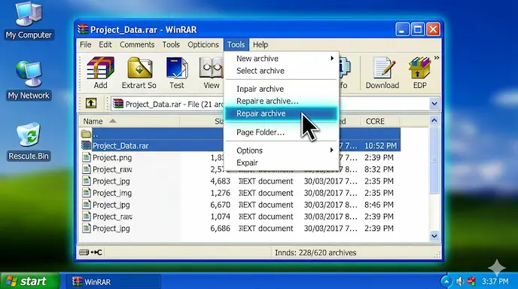Click WinRAR taskbar button
The height and width of the screenshot is (289, 518).
113,281
